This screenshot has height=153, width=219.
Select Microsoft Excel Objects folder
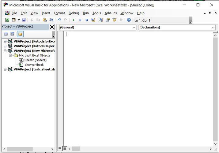[x=35, y=55]
